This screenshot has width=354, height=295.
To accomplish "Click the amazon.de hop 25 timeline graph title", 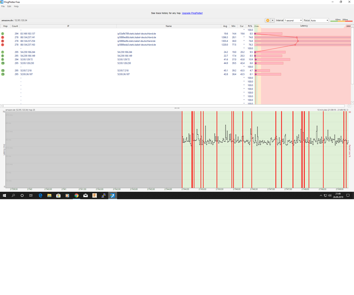I will coord(20,110).
